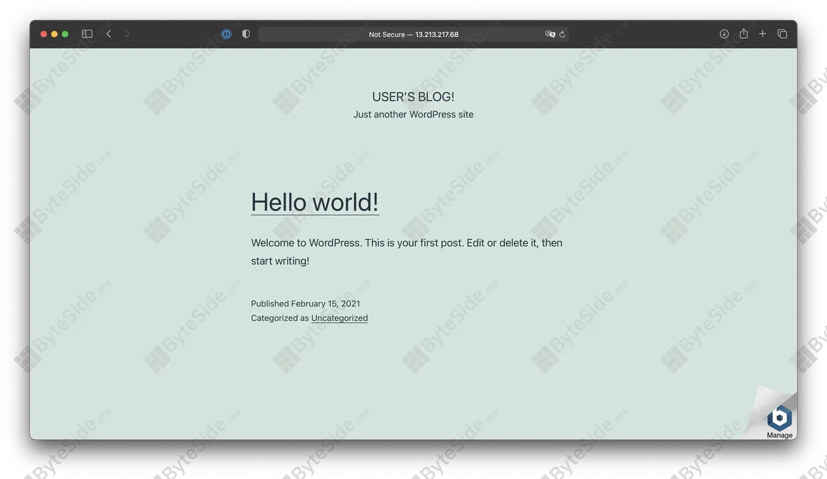Image resolution: width=827 pixels, height=479 pixels.
Task: Click the 'Welcome to WordPress' paragraph
Action: tap(407, 252)
